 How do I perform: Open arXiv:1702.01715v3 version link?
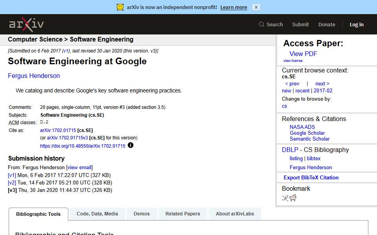[x=67, y=138]
